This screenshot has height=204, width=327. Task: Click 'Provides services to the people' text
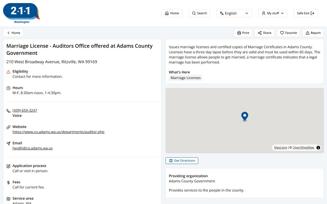206,190
